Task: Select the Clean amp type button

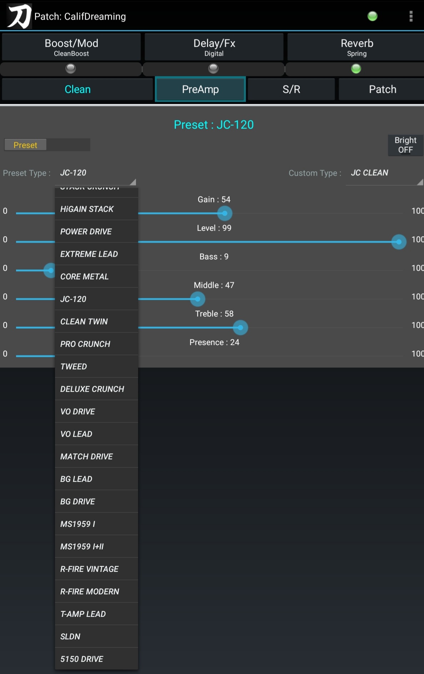Action: (x=77, y=89)
